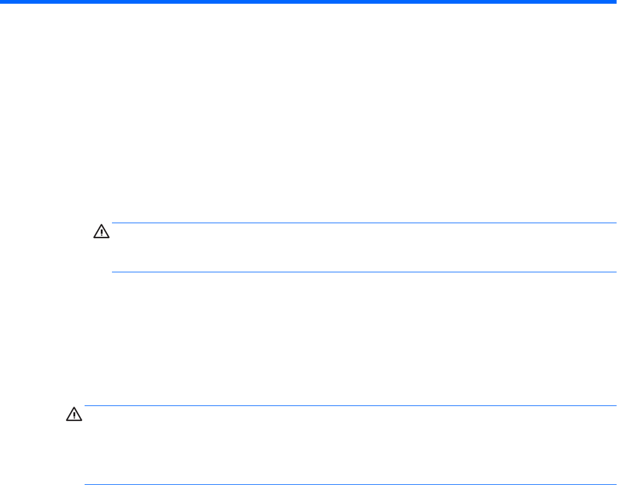The height and width of the screenshot is (485, 617).
Task: Click the right end of the lower caution's top rule
Action: tap(614, 406)
